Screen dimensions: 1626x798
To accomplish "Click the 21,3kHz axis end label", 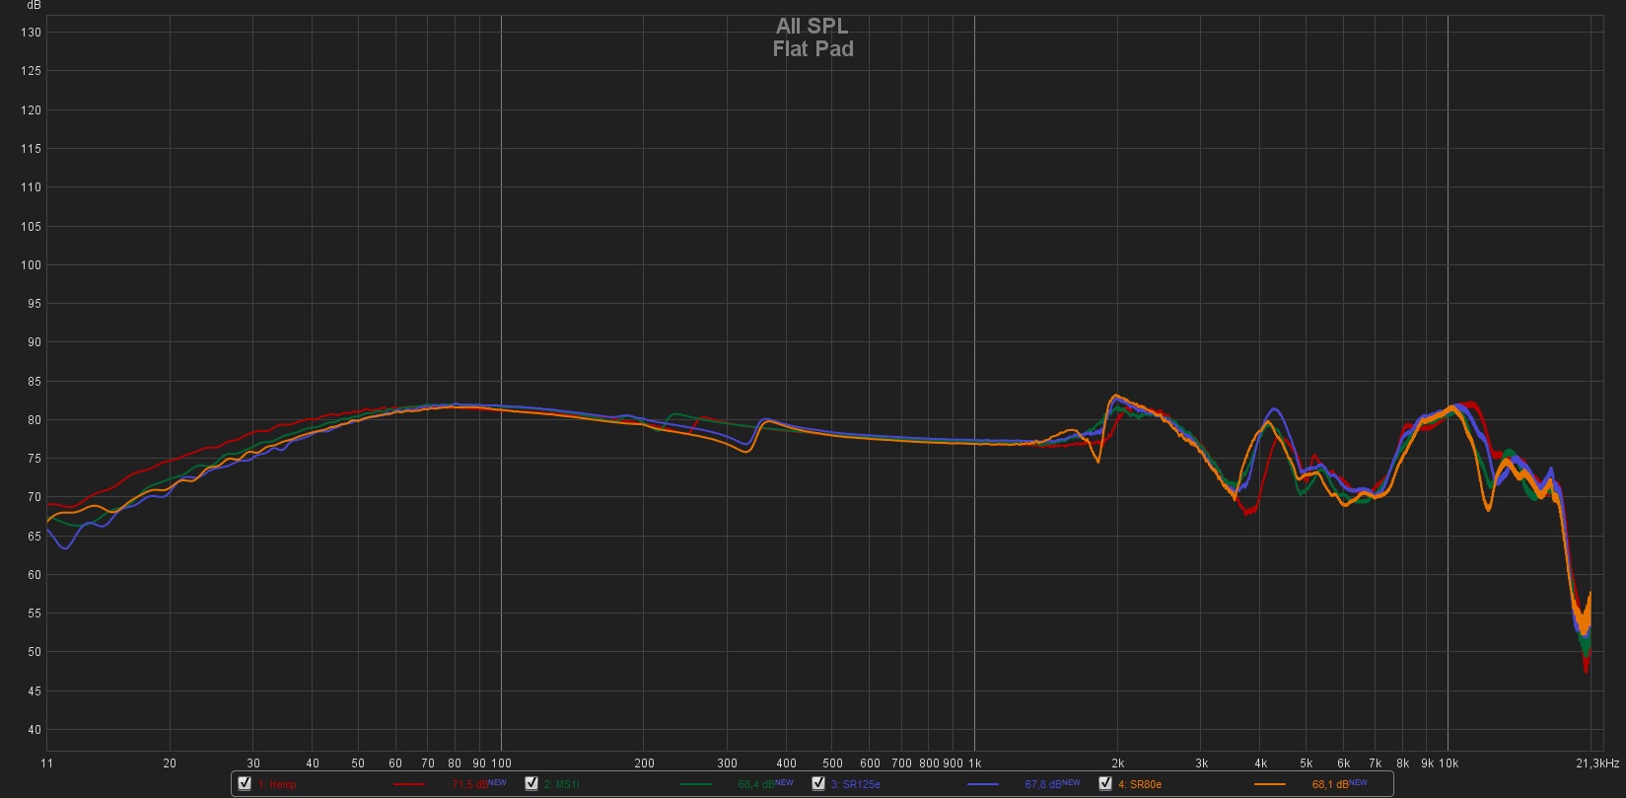I will point(1597,763).
